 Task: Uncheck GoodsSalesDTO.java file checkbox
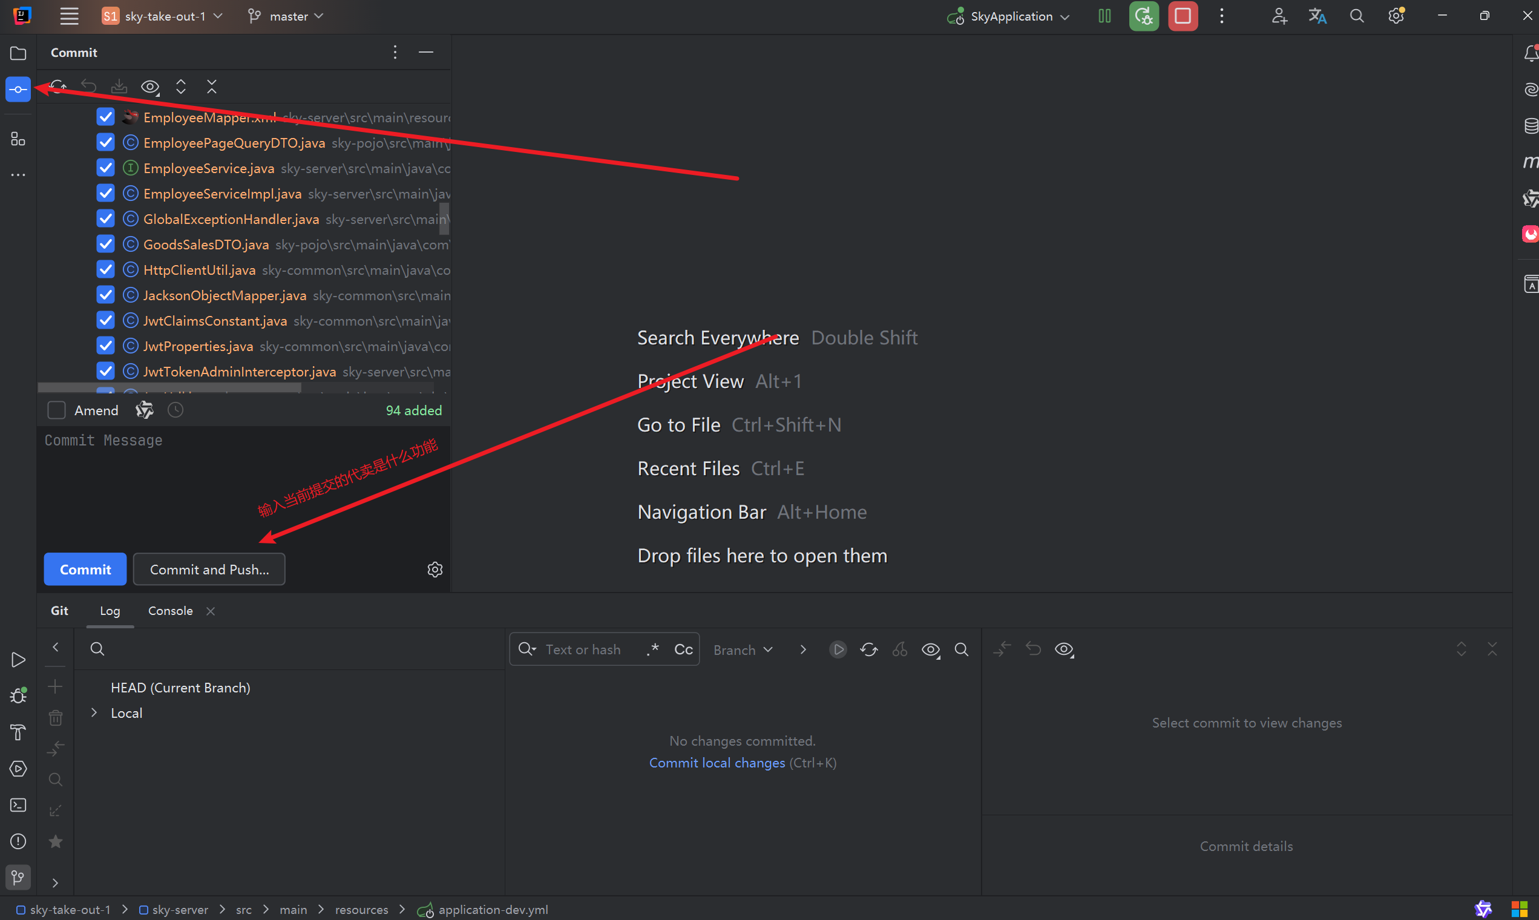click(x=106, y=245)
